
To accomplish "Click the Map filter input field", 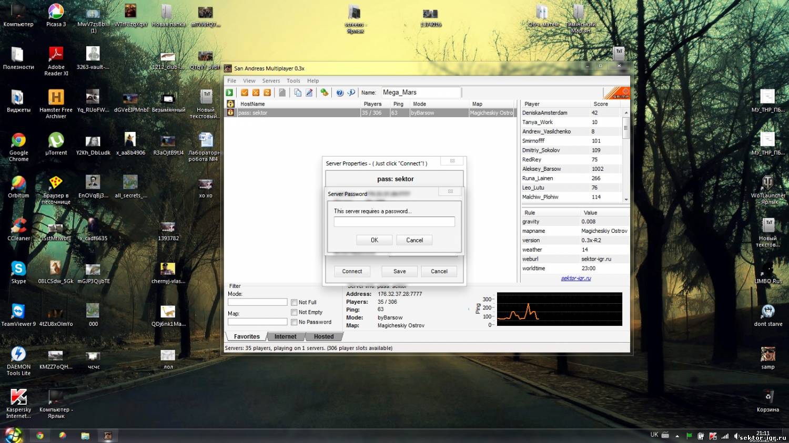I will [x=258, y=322].
